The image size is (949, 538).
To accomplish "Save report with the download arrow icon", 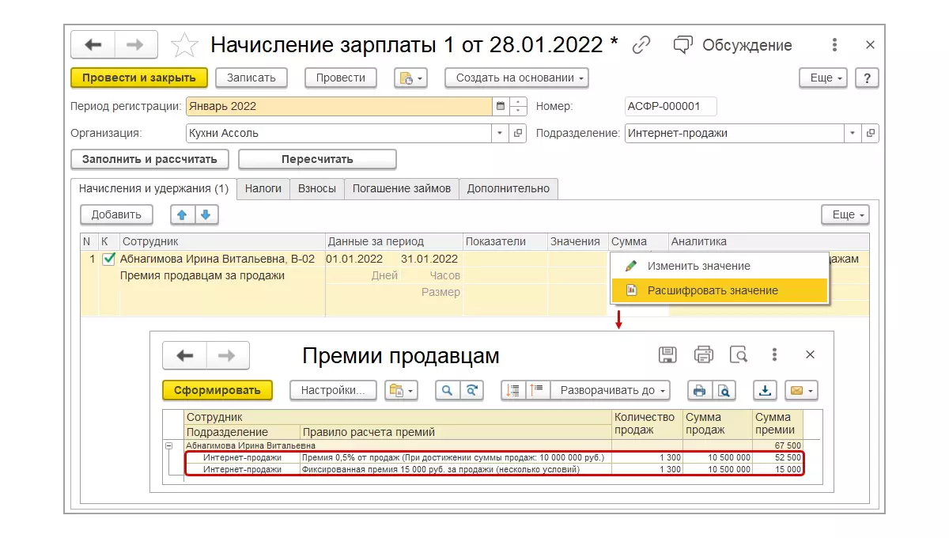I will tap(765, 390).
